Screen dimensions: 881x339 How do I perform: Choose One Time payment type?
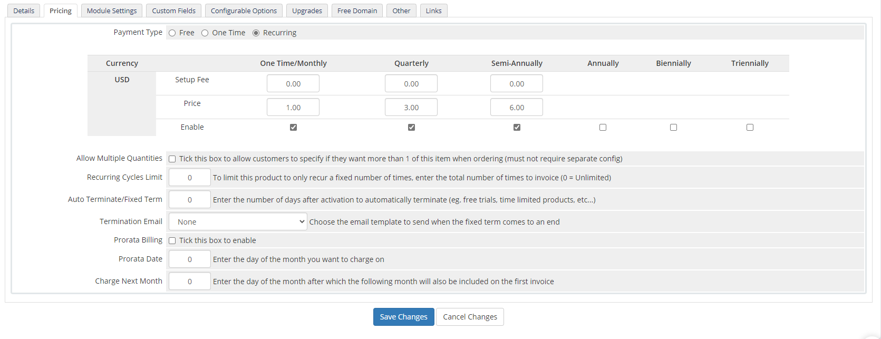click(x=205, y=33)
